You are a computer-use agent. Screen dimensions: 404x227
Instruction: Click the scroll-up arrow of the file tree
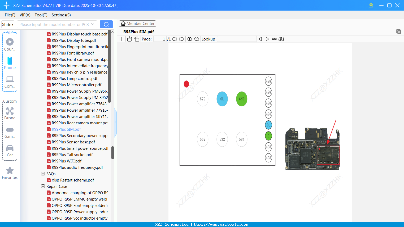(x=112, y=32)
